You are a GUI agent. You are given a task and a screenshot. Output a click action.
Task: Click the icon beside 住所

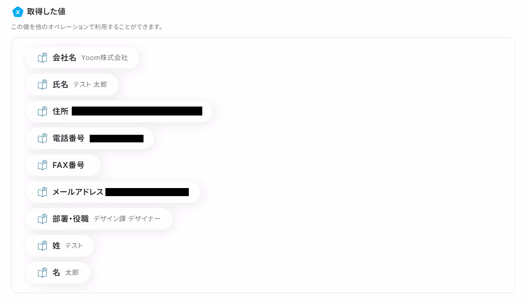click(42, 111)
